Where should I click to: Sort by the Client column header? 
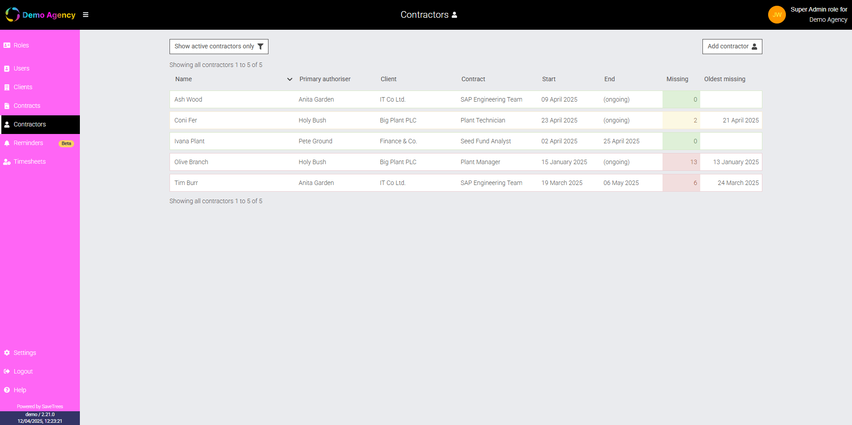click(388, 79)
